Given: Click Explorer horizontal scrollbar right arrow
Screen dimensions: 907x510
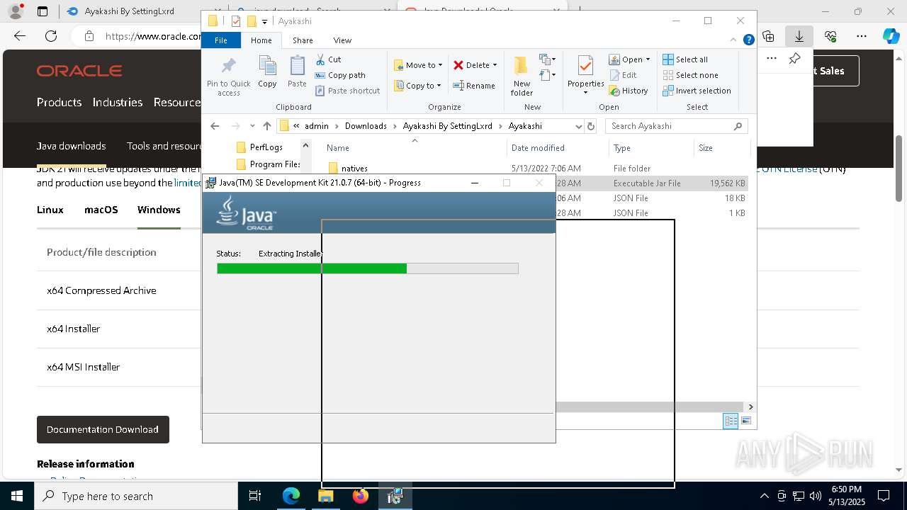Looking at the screenshot, I should (750, 407).
